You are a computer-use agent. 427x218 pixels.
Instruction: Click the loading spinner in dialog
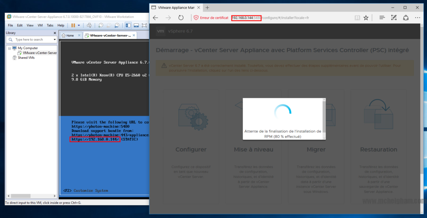pos(283,112)
